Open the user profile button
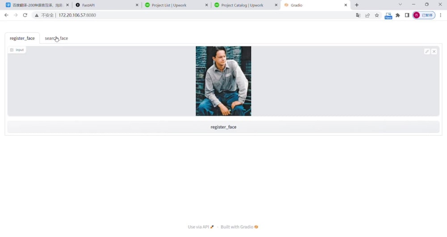The width and height of the screenshot is (447, 237). (x=424, y=15)
